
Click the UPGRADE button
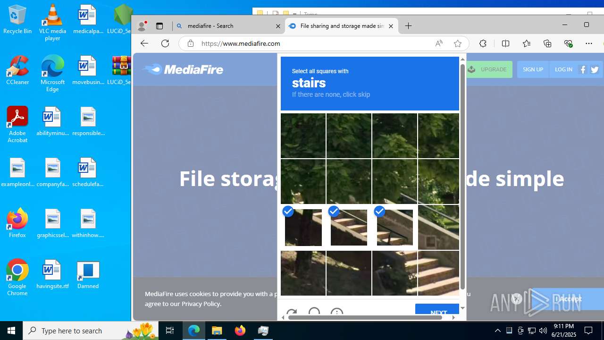(489, 69)
